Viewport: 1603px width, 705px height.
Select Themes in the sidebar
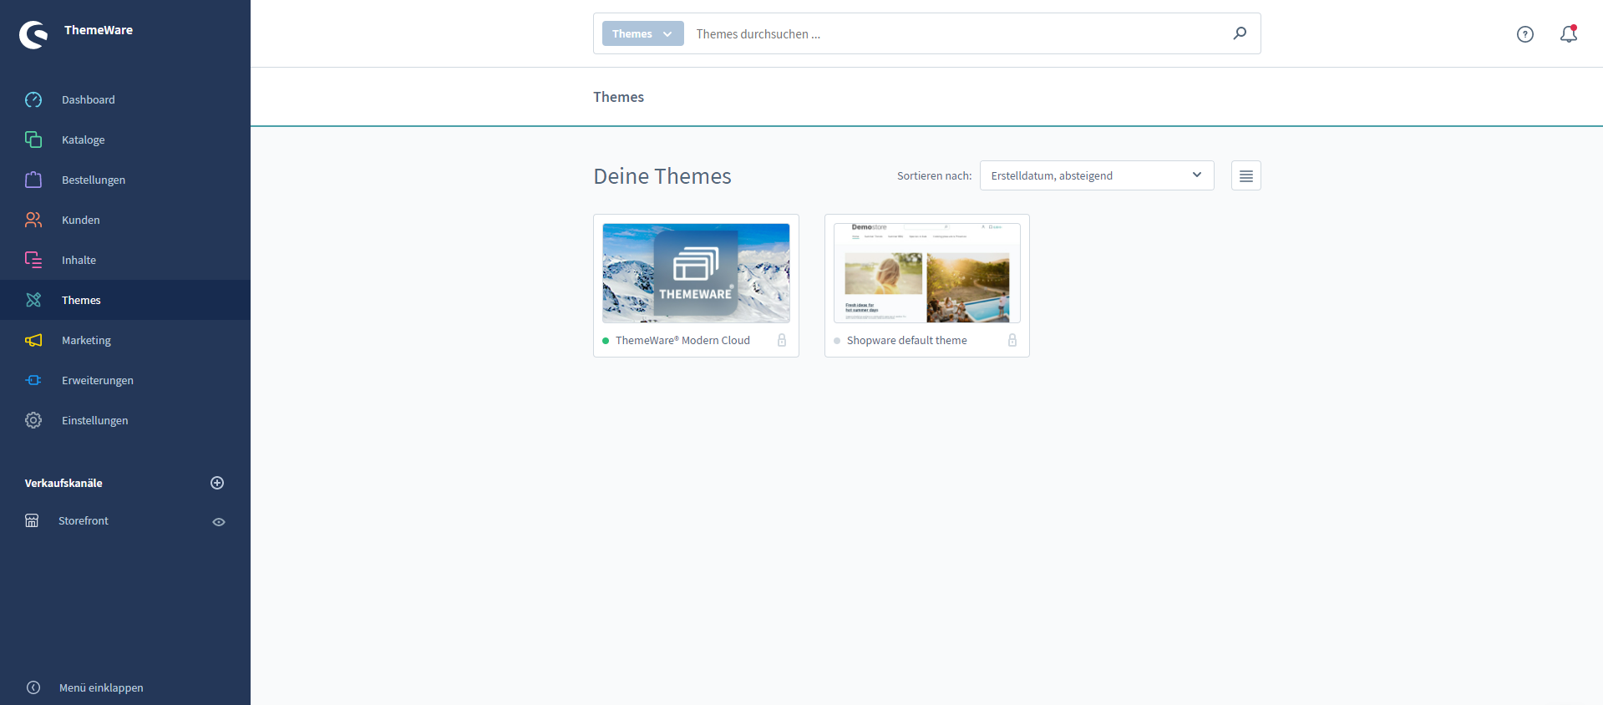[x=125, y=300]
